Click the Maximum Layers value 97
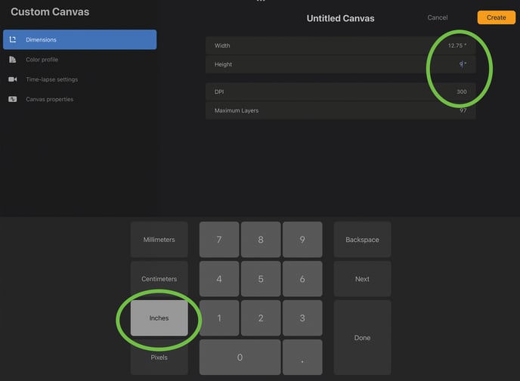Viewport: 520px width, 381px height. 463,110
